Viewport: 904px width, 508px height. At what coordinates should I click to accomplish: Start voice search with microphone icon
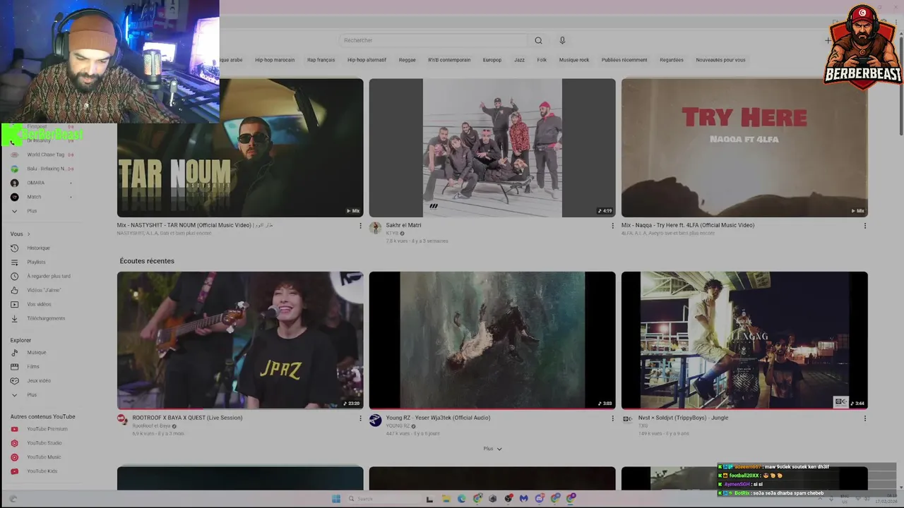point(562,40)
